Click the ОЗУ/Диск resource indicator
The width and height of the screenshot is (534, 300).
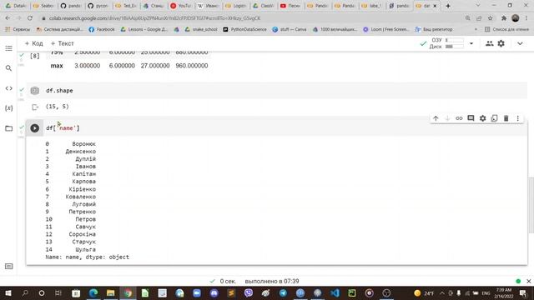[x=446, y=43]
